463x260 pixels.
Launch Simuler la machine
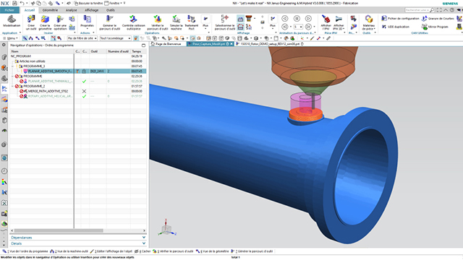[x=177, y=23]
